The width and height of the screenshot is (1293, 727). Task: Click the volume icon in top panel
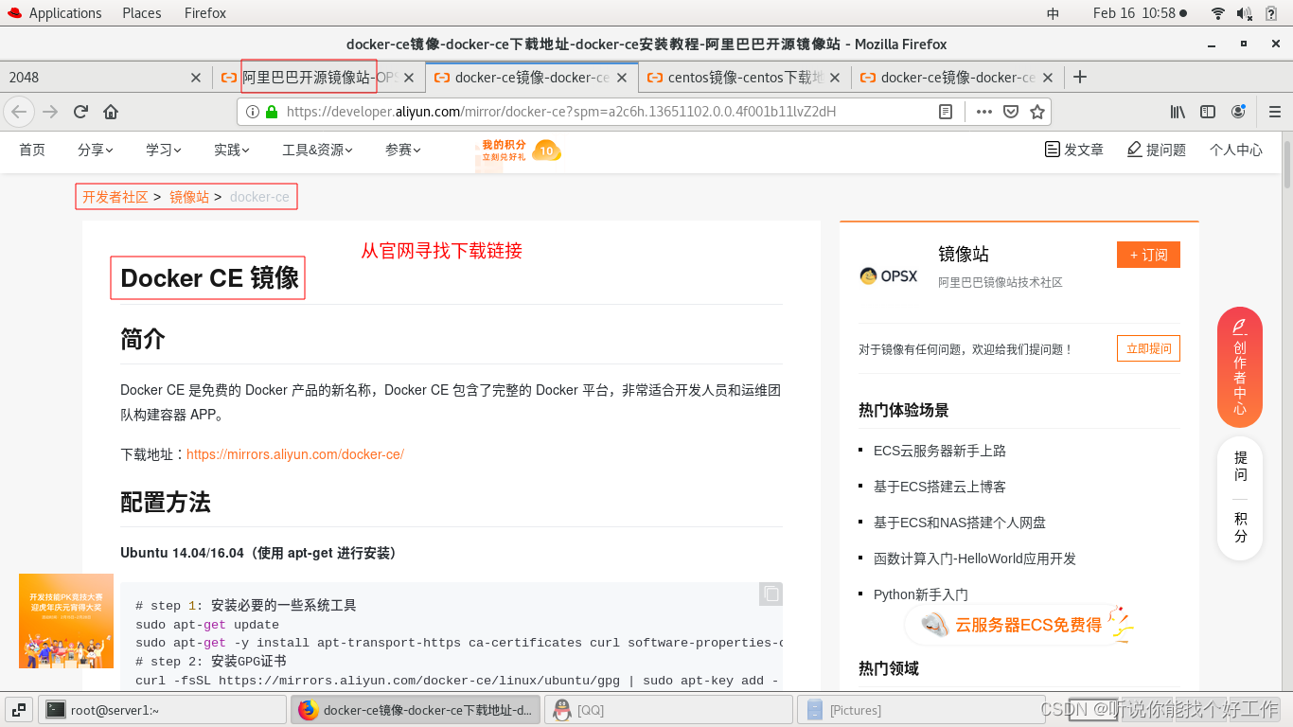point(1244,13)
